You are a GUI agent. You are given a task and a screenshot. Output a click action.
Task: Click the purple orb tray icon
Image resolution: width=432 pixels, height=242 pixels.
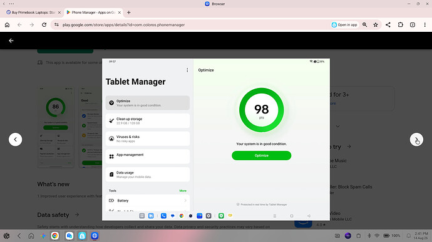click(x=348, y=236)
